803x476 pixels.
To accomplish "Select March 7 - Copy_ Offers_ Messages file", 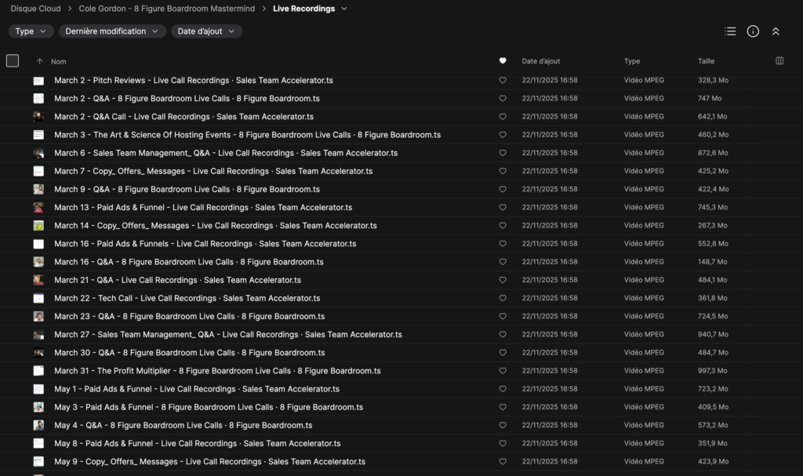I will (213, 171).
